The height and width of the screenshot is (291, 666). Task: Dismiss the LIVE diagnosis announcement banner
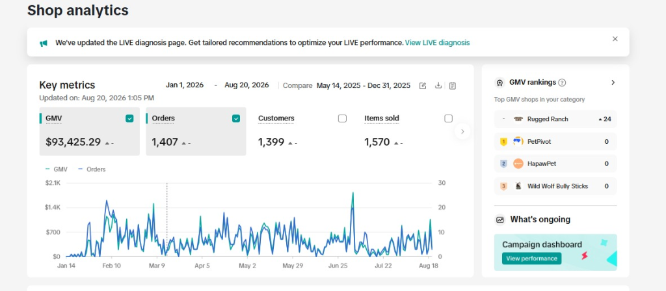615,38
